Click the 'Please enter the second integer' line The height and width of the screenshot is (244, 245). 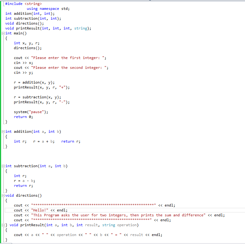pos(61,68)
